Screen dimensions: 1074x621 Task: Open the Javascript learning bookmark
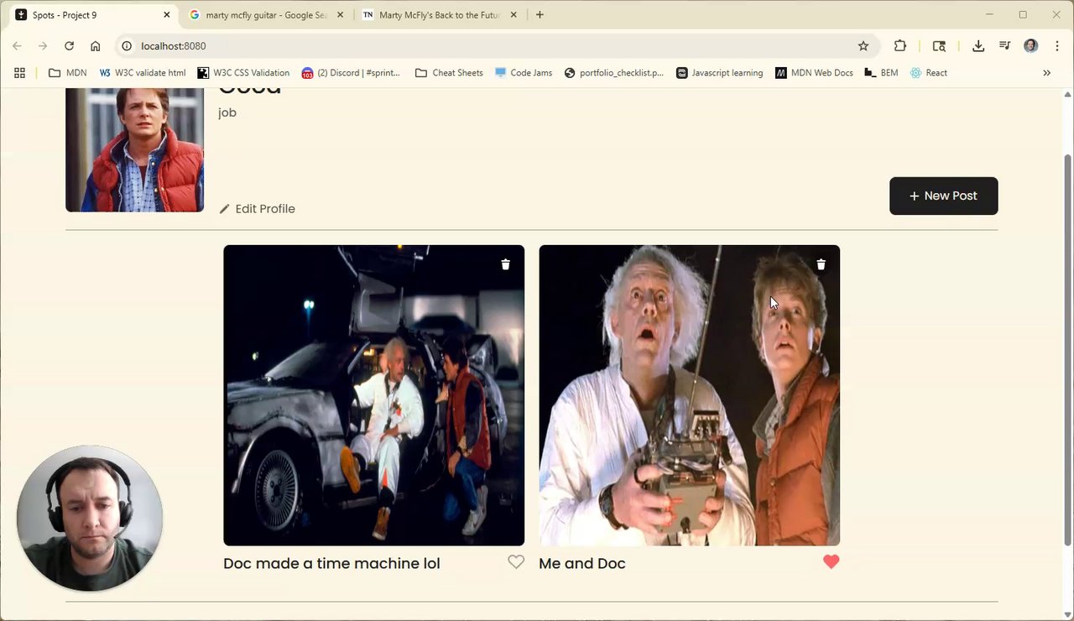(x=720, y=73)
